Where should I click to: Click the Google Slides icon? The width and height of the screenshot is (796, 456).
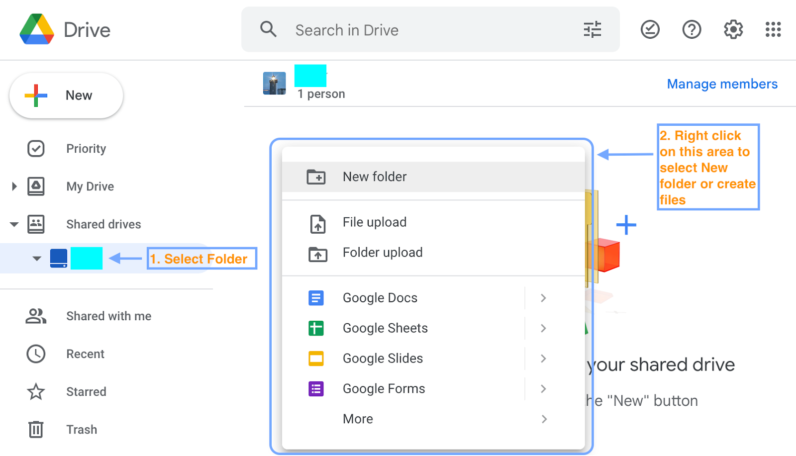click(316, 359)
